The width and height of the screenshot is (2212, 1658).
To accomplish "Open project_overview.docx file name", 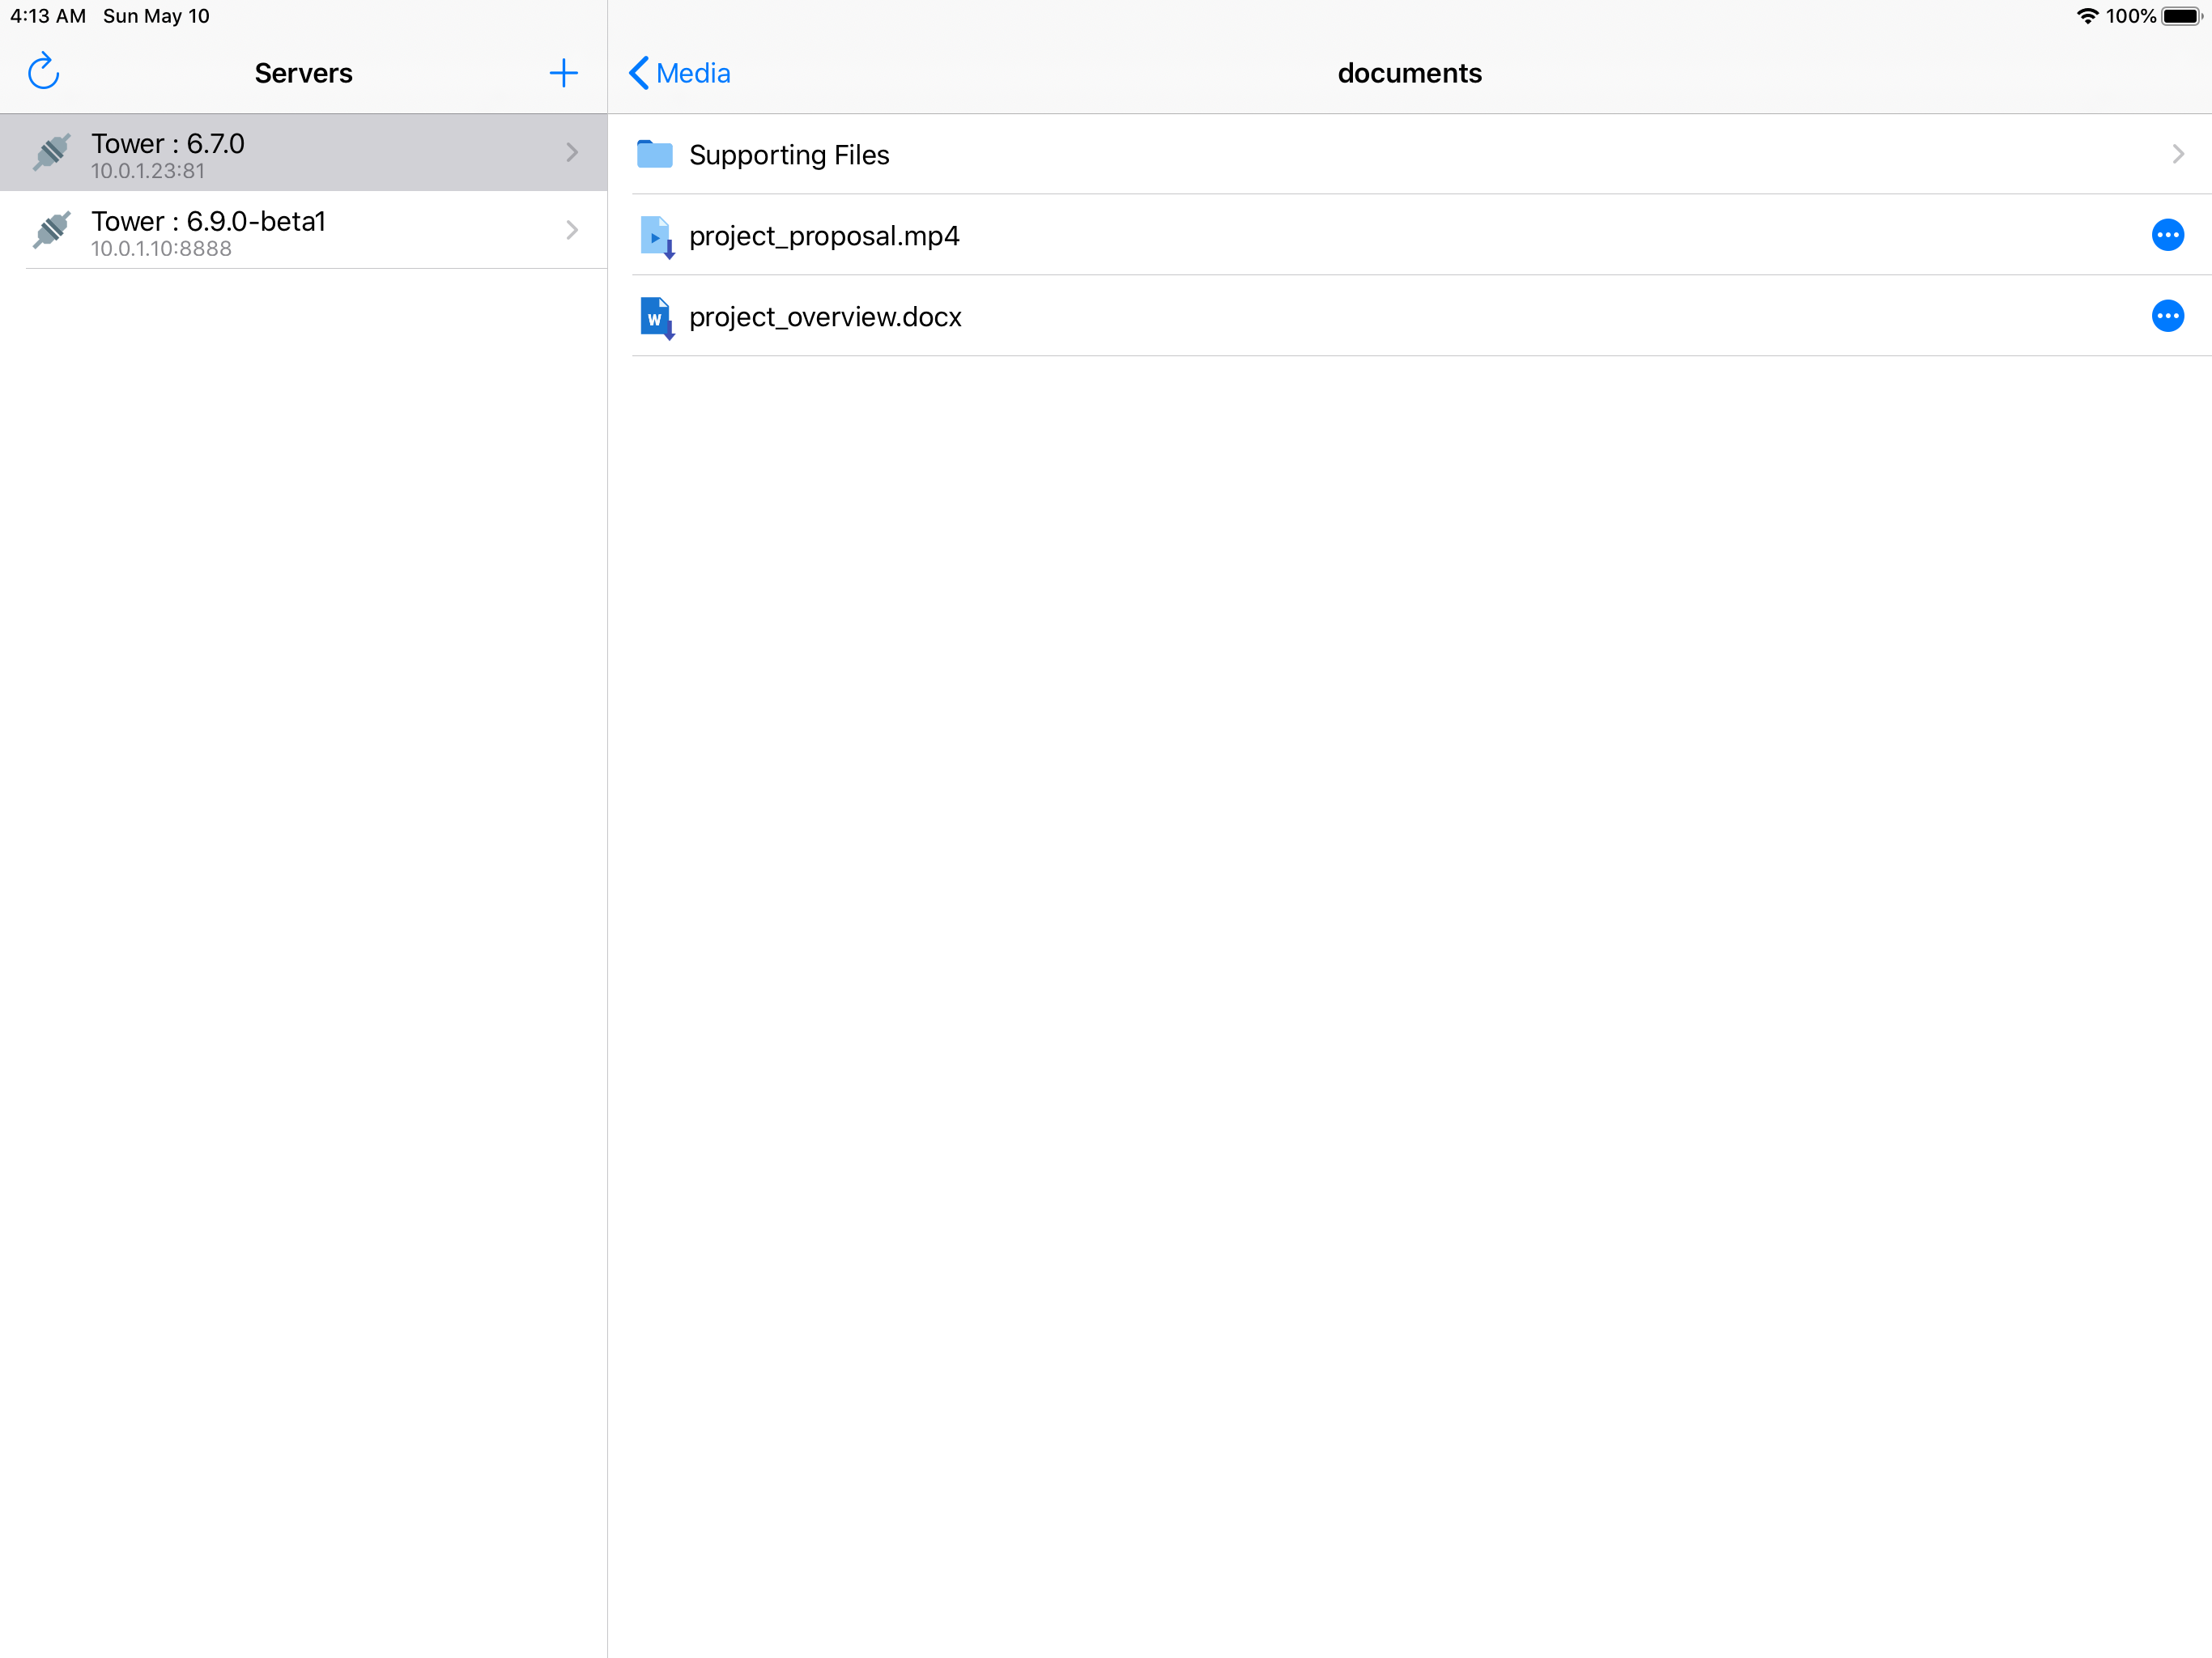I will coord(825,317).
